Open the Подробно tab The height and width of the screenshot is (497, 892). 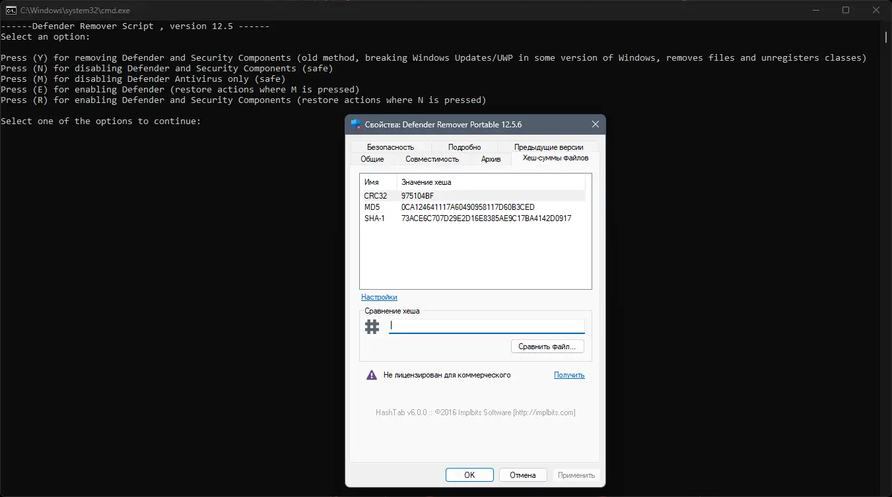pos(464,147)
